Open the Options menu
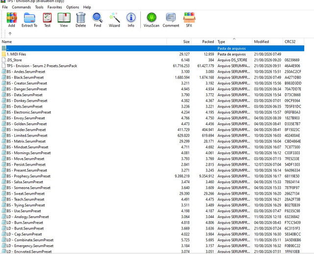The width and height of the screenshot is (314, 254). [73, 7]
